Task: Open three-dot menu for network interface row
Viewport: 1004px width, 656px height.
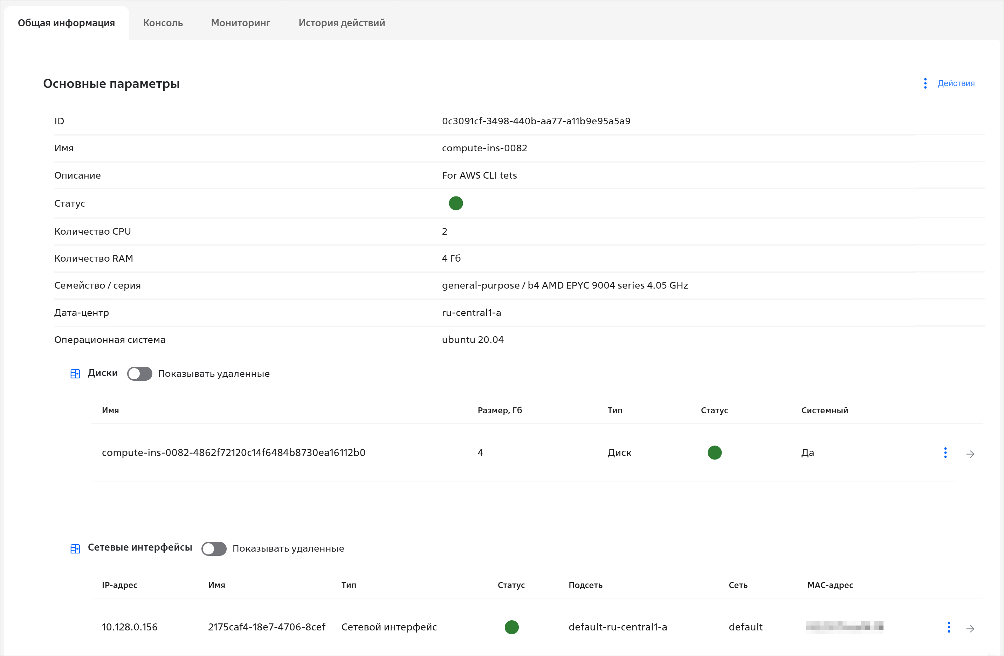Action: [948, 627]
